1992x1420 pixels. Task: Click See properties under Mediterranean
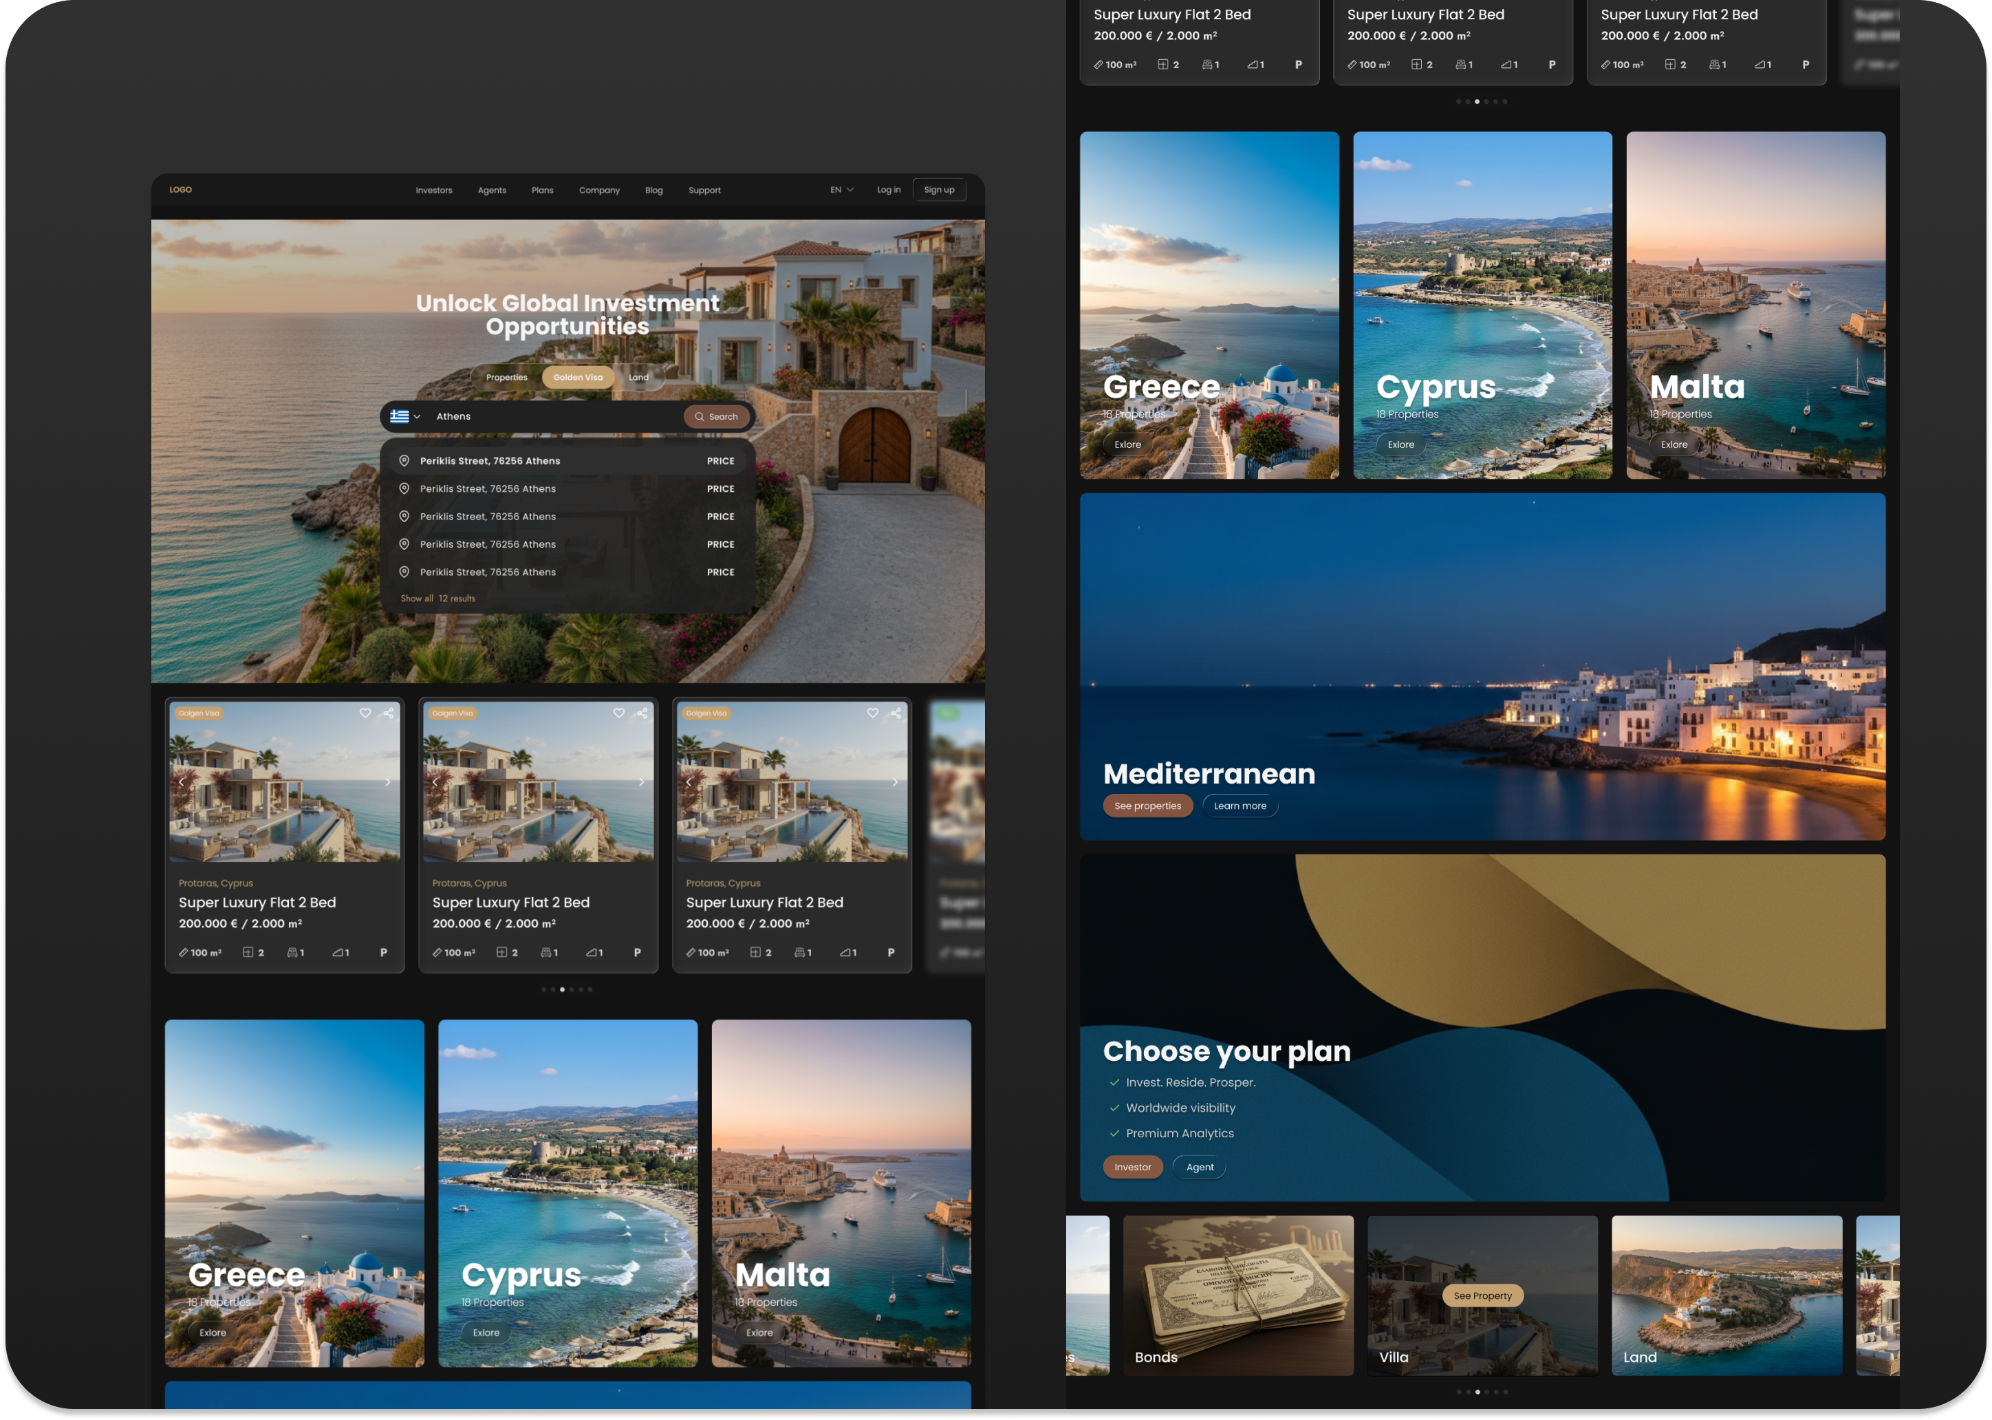[x=1147, y=806]
